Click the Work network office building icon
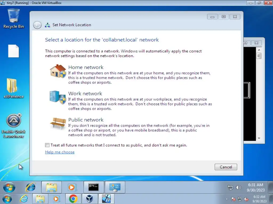Image resolution: width=273 pixels, height=204 pixels. pos(58,97)
